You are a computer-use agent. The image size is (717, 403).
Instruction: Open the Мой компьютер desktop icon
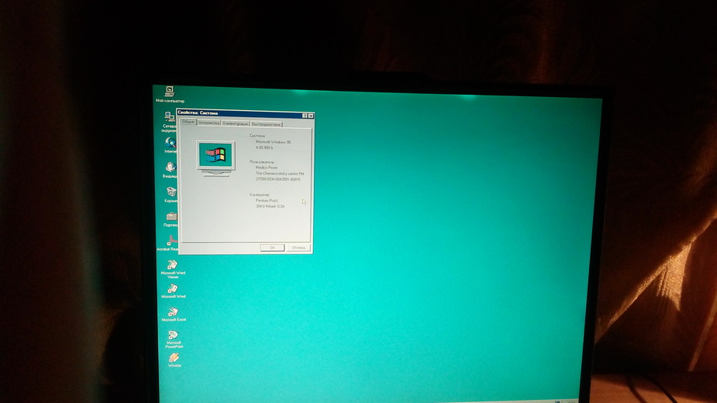click(170, 94)
